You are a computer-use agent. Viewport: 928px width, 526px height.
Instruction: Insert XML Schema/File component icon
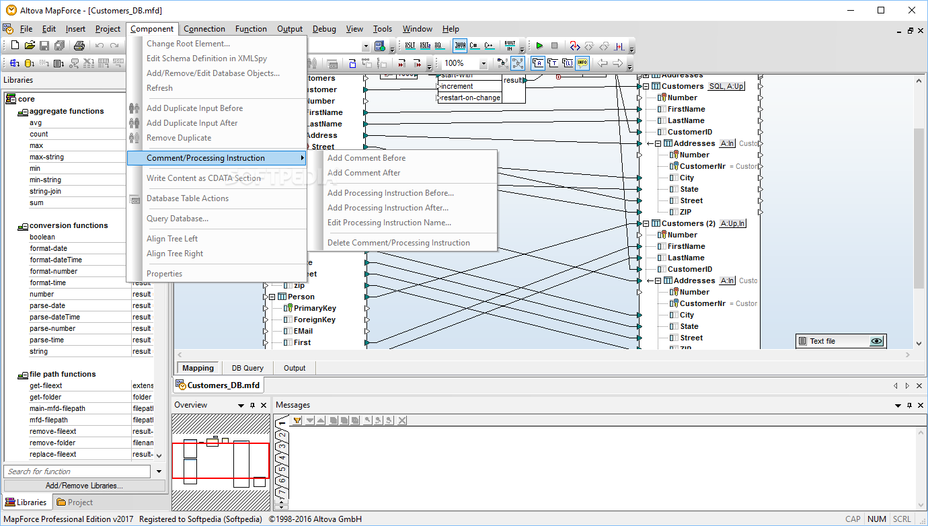pos(15,63)
